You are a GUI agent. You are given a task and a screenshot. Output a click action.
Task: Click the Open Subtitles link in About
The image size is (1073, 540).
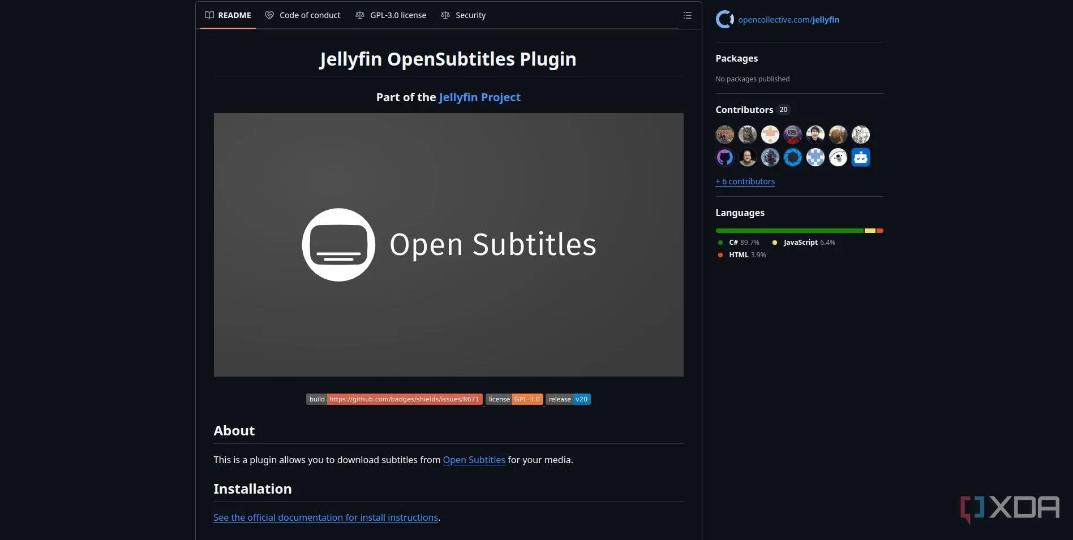[474, 460]
